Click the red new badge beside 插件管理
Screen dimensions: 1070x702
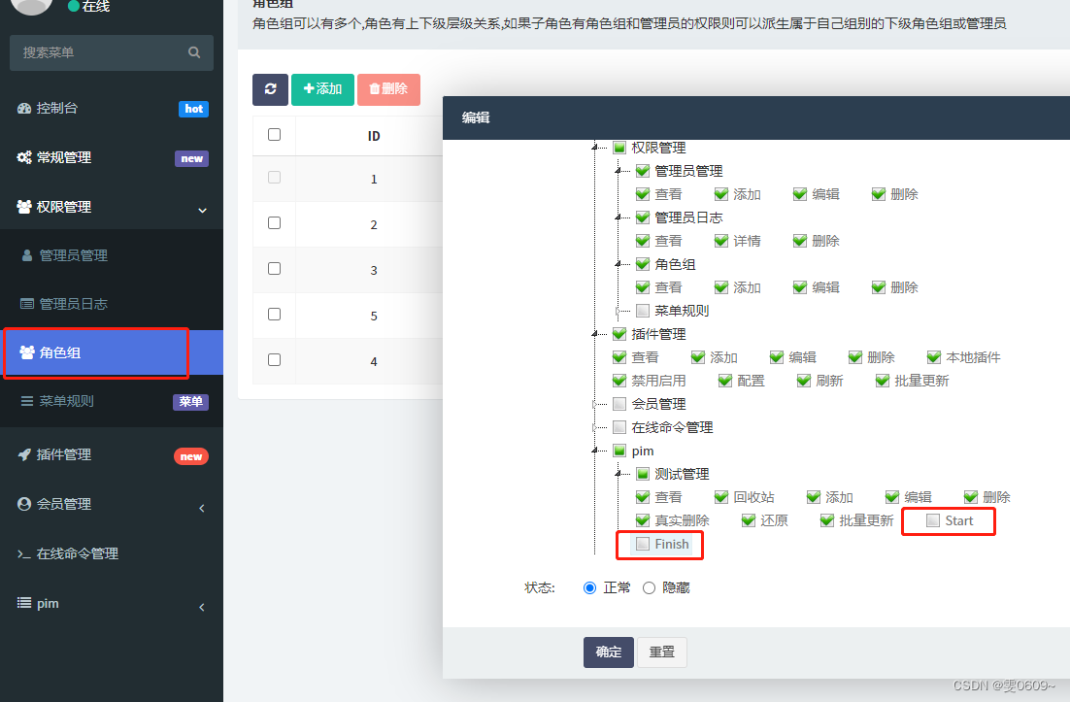point(191,456)
